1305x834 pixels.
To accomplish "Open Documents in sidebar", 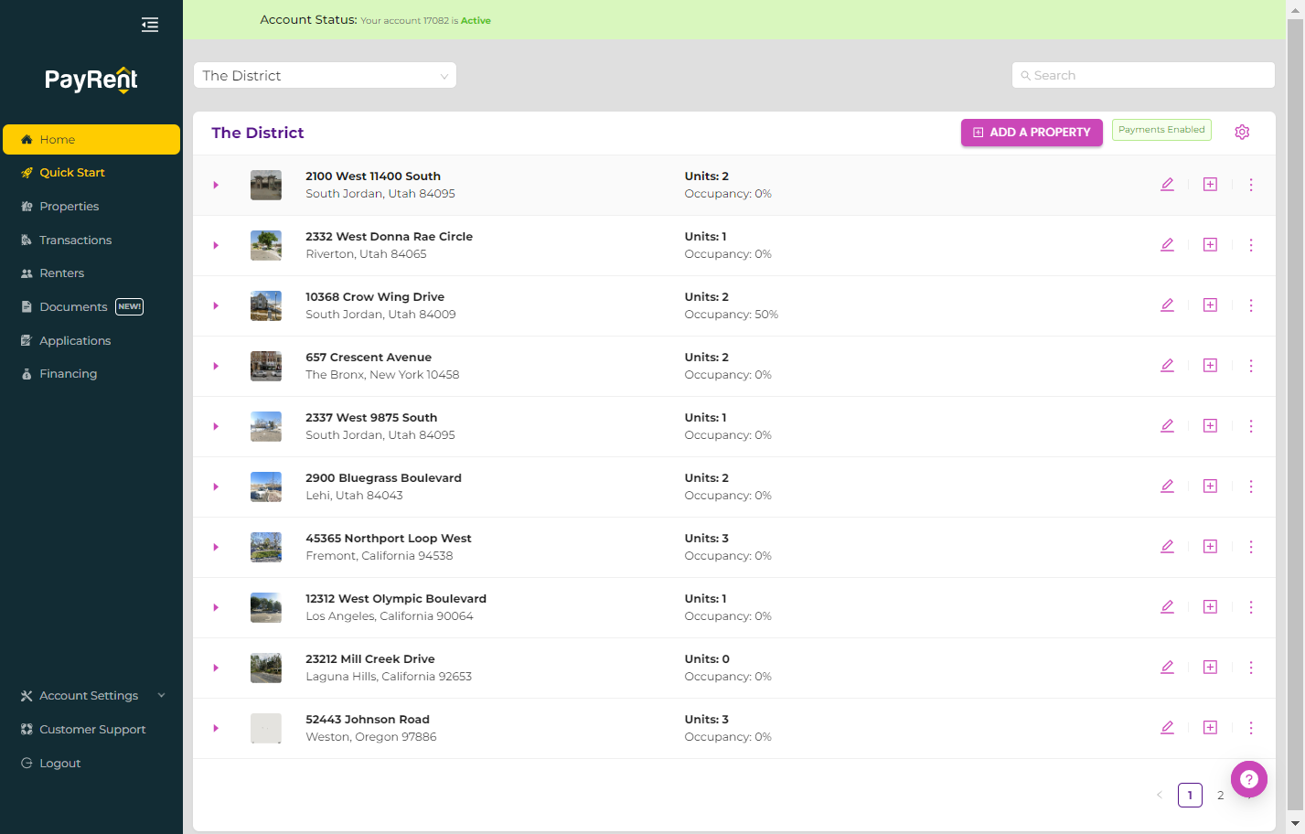I will tap(91, 307).
